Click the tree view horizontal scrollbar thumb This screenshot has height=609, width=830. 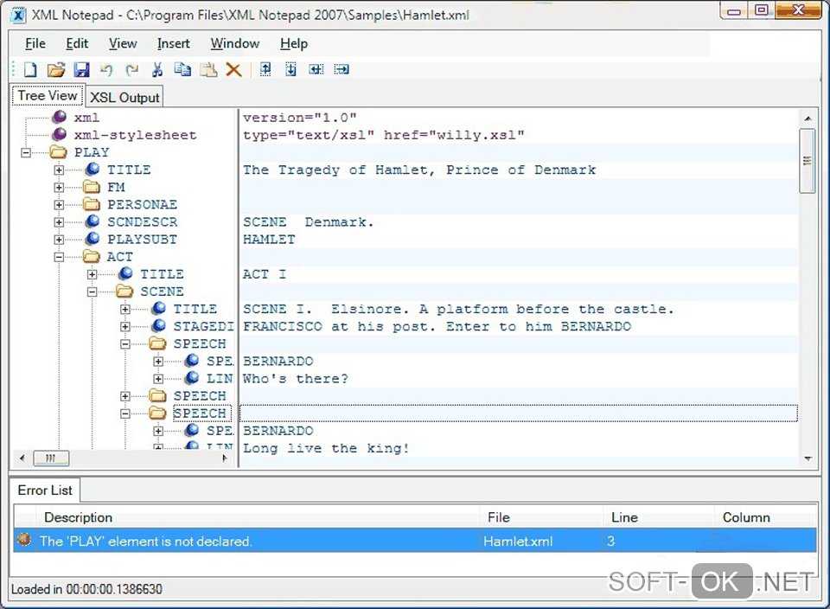(51, 458)
